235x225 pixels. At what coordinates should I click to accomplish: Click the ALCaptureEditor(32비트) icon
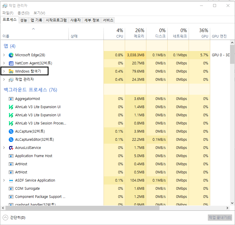point(11,140)
